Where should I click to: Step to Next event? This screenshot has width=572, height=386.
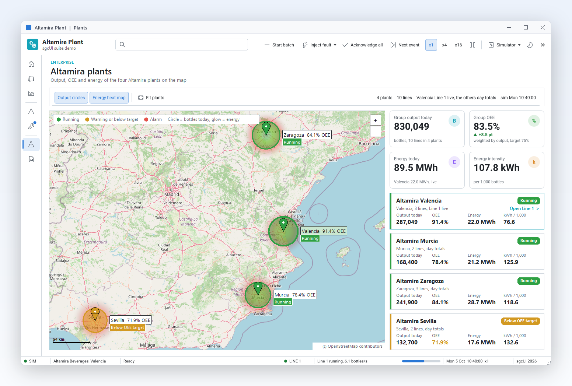405,45
